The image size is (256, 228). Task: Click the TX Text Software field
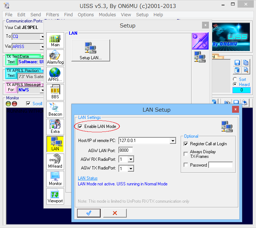tap(31, 62)
